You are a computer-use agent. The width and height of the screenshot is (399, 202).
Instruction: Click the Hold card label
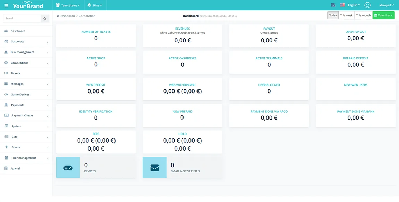coord(182,134)
